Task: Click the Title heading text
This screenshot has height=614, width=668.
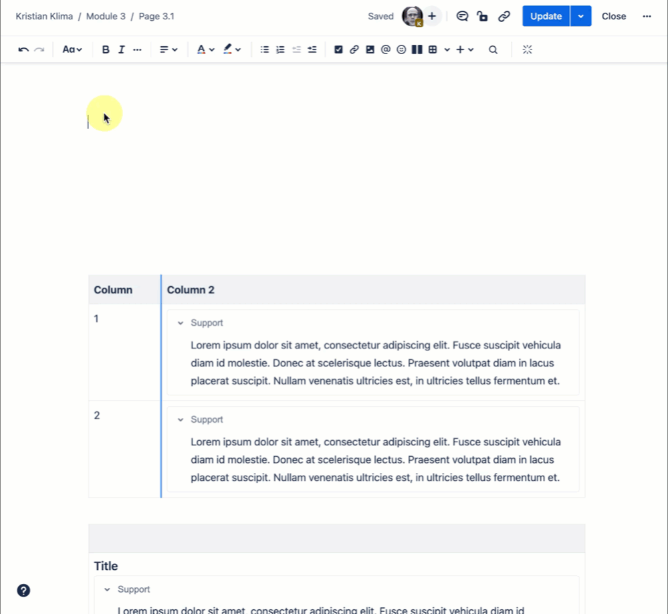Action: coord(106,566)
